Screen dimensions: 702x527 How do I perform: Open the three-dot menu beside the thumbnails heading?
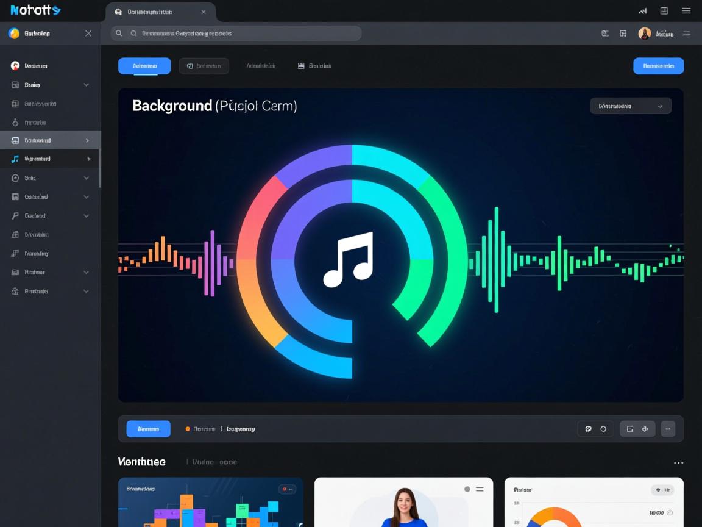(x=678, y=463)
